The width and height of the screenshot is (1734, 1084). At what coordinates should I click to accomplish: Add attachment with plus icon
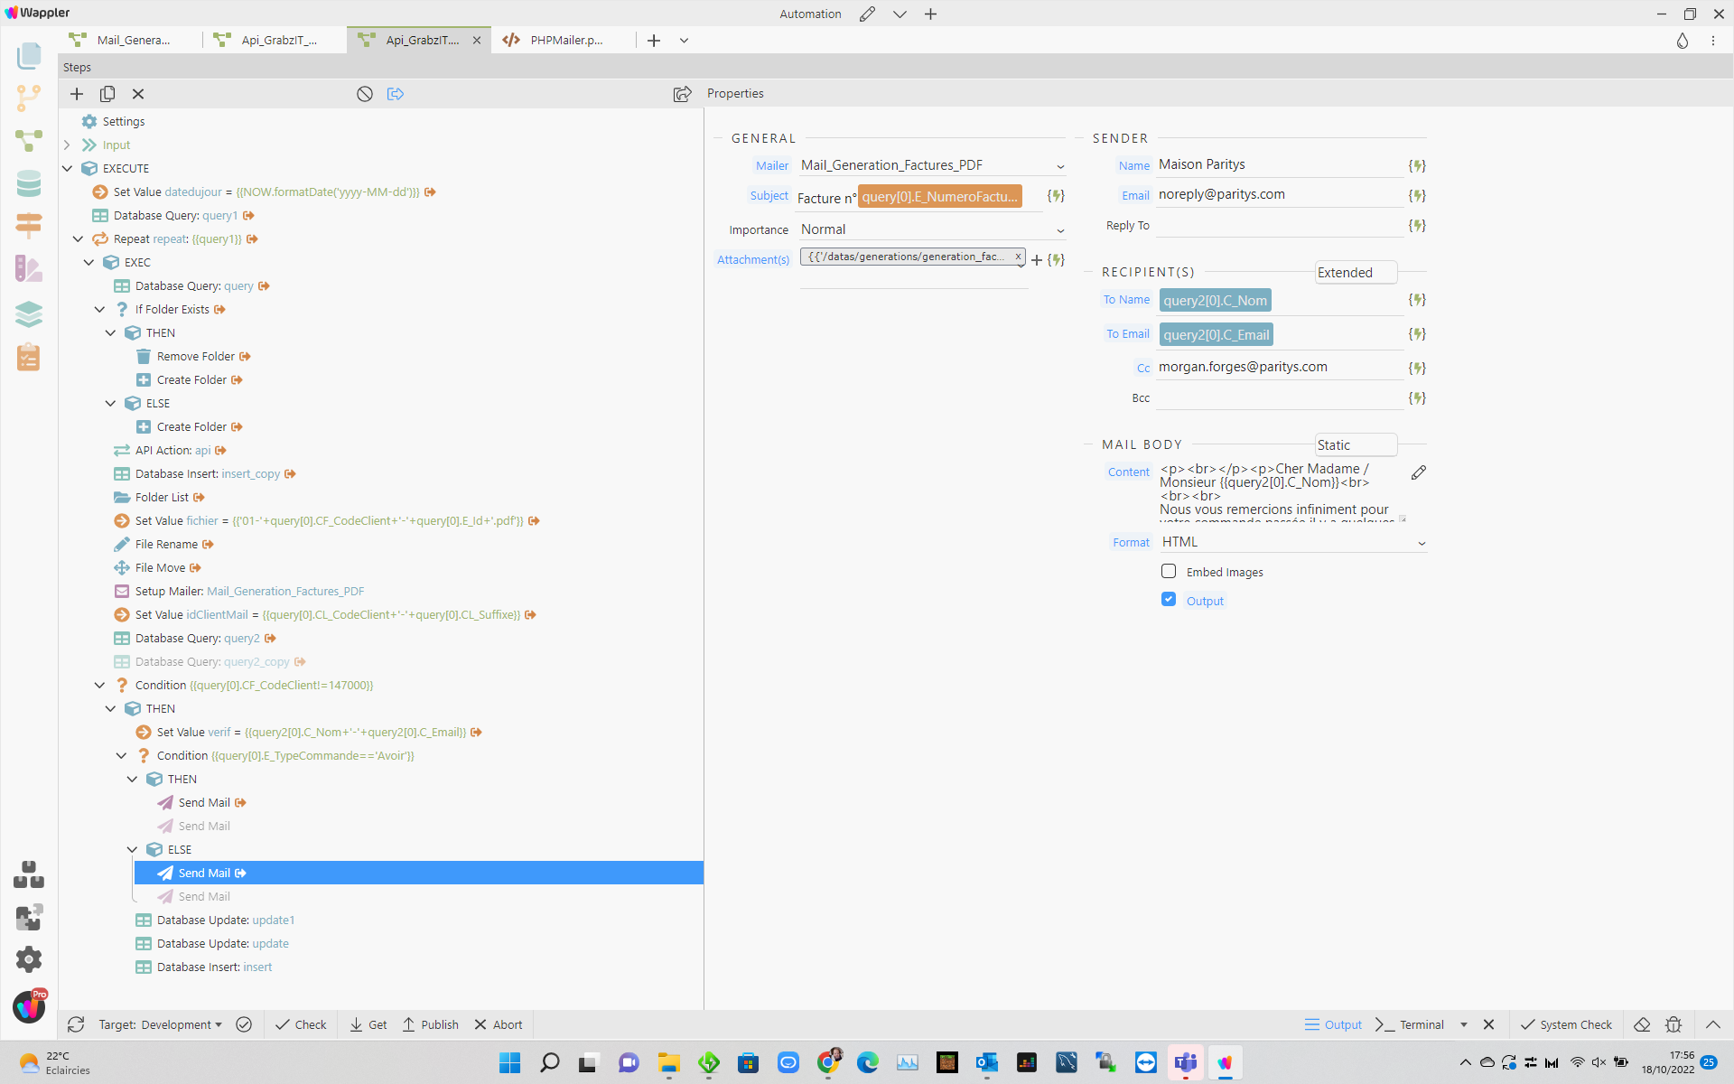1037,260
